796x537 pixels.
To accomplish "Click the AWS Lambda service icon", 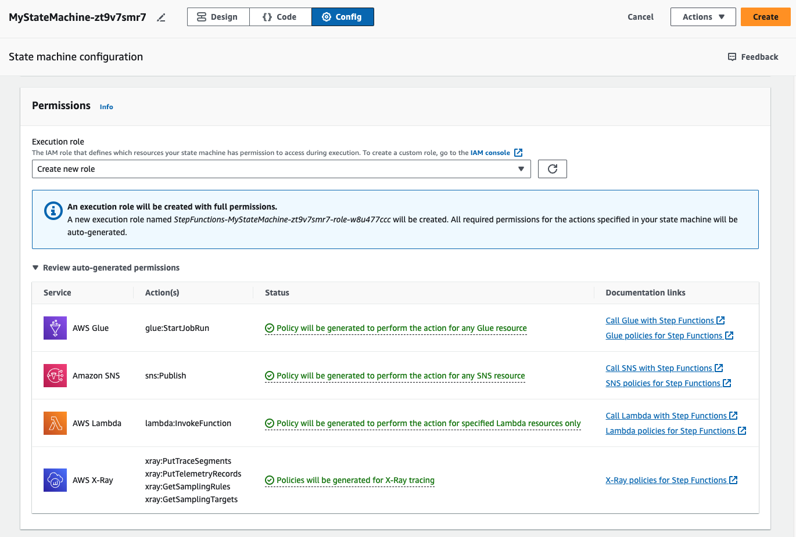I will [x=55, y=423].
